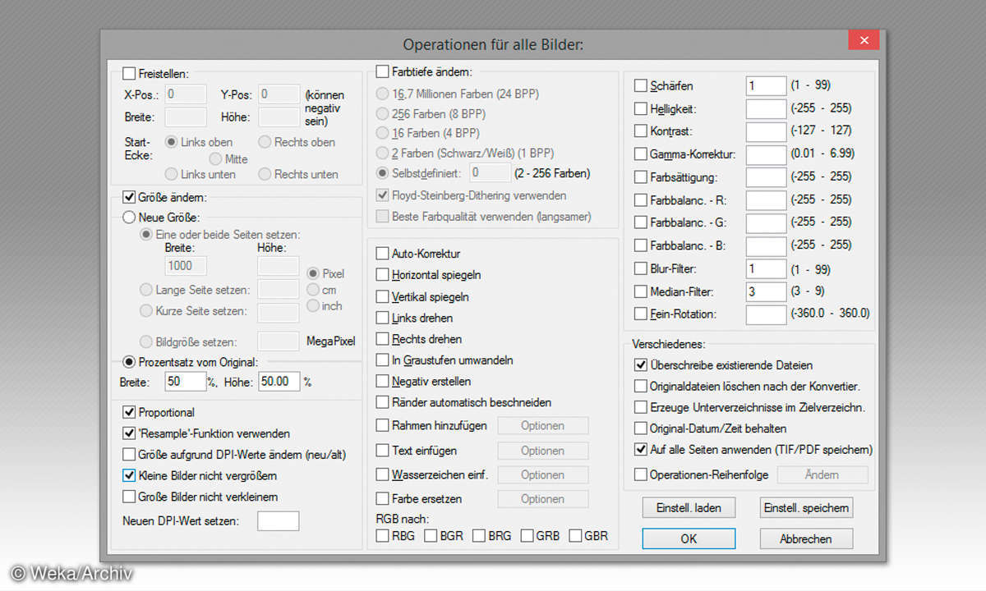986x591 pixels.
Task: Enable Große Bilder nicht verkleinern
Action: 128,497
